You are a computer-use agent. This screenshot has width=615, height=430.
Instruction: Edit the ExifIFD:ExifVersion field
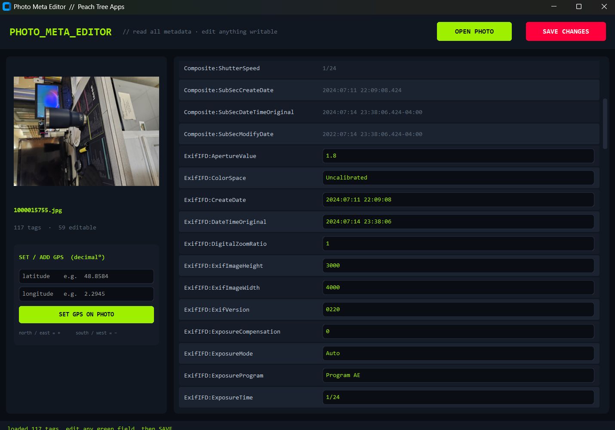click(458, 309)
